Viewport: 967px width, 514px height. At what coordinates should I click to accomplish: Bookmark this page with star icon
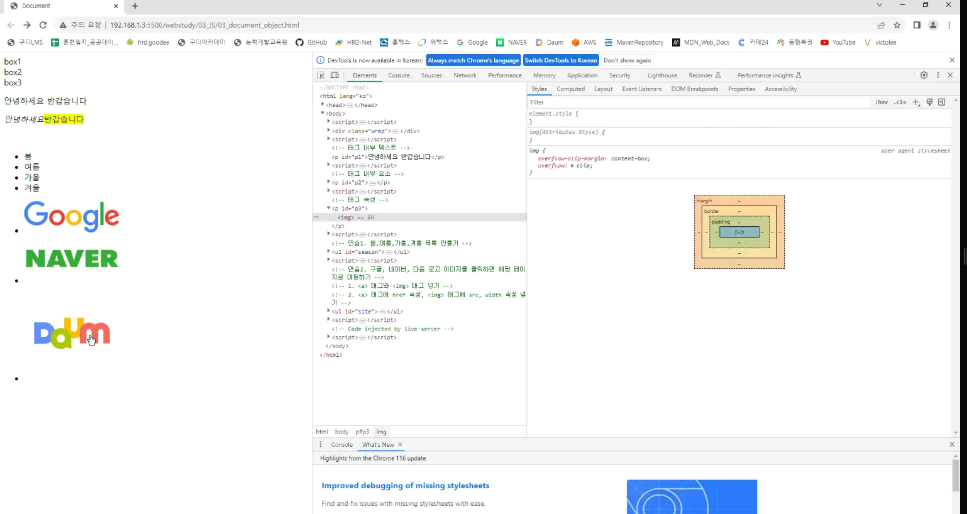897,25
